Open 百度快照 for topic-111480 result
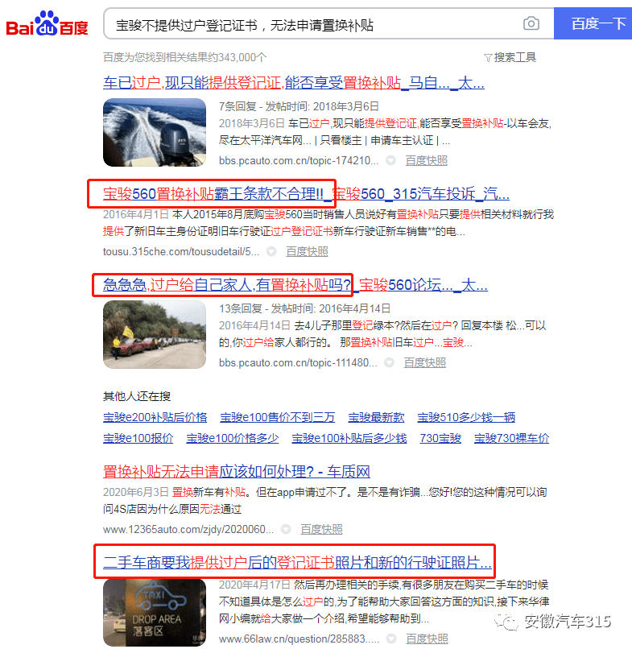 (x=424, y=362)
